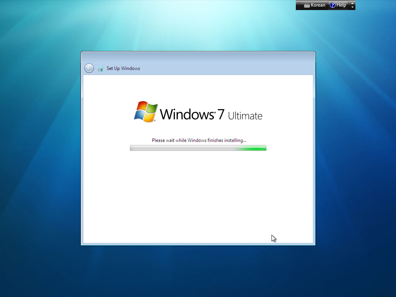The image size is (396, 297).
Task: Open Help in the language bar
Action: click(338, 5)
